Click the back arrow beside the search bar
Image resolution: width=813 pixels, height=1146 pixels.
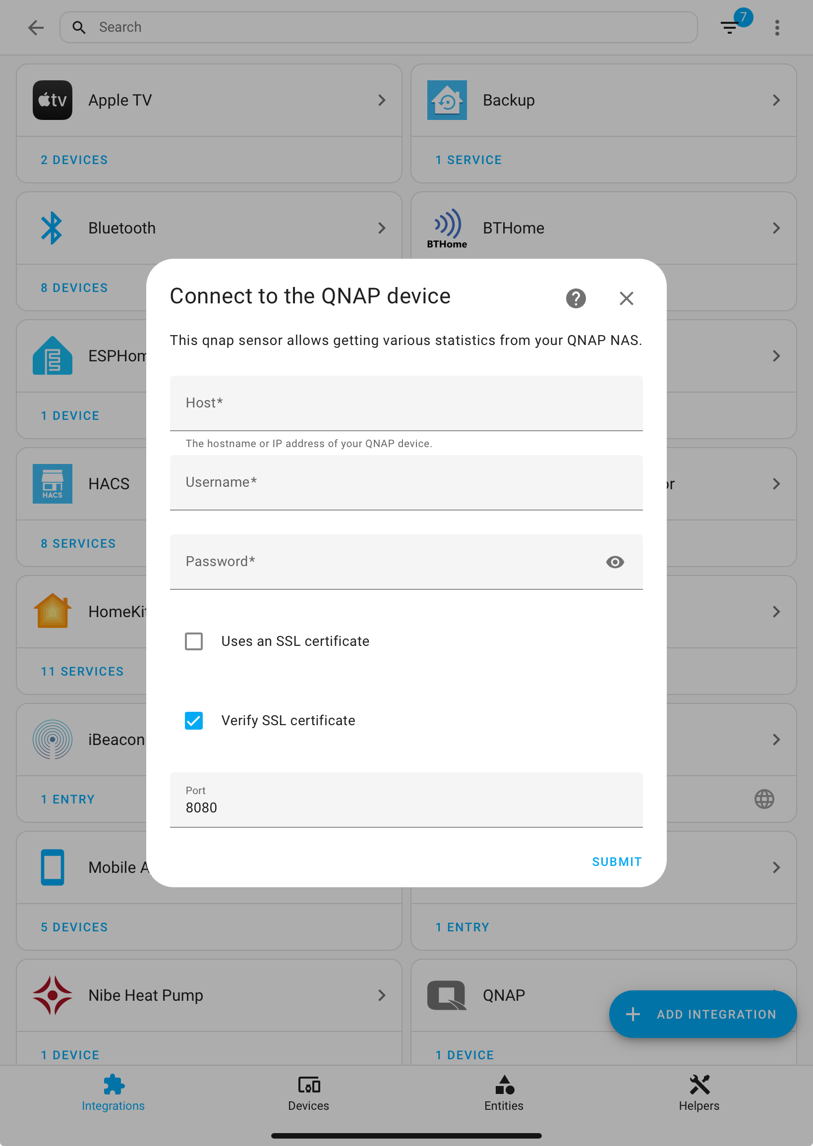coord(36,28)
